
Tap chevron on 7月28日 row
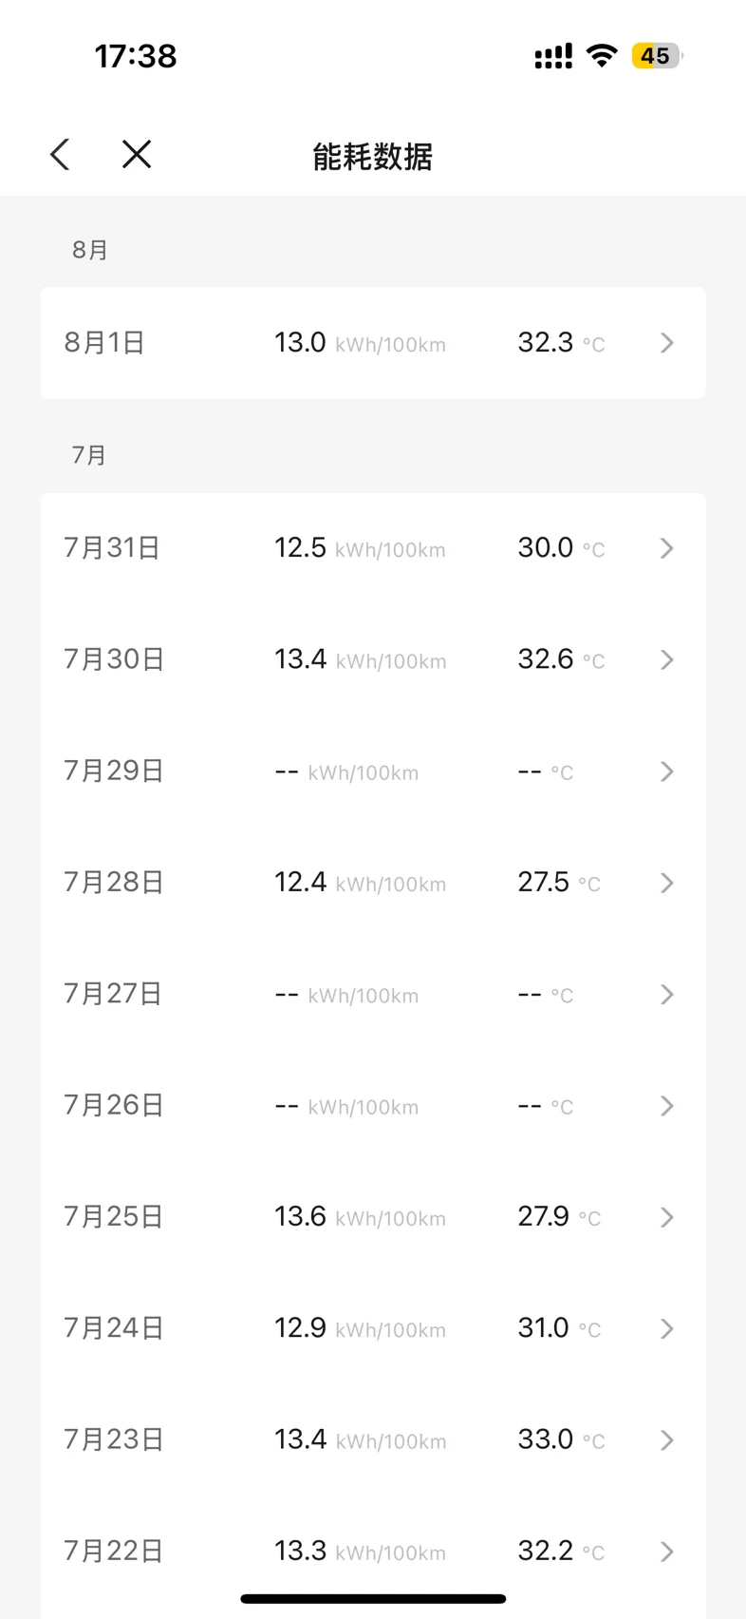(x=667, y=883)
